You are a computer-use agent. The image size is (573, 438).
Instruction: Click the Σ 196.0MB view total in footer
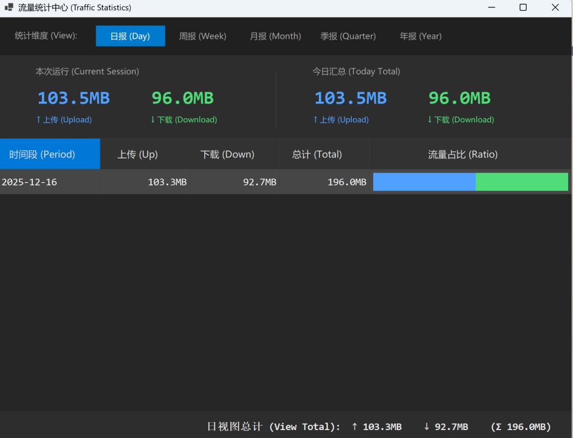tap(520, 427)
